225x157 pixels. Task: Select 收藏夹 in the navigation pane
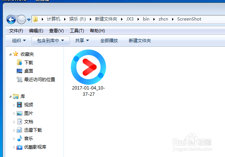[27, 54]
